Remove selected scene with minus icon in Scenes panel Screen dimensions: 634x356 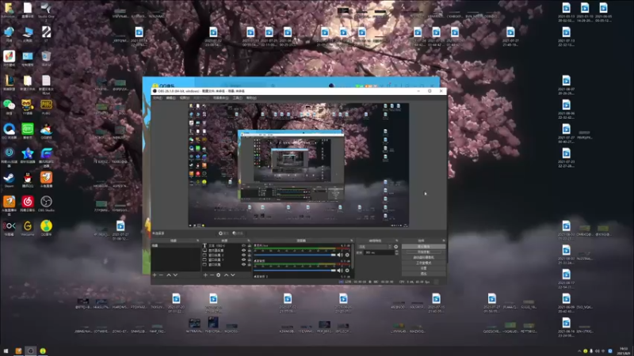pyautogui.click(x=161, y=275)
